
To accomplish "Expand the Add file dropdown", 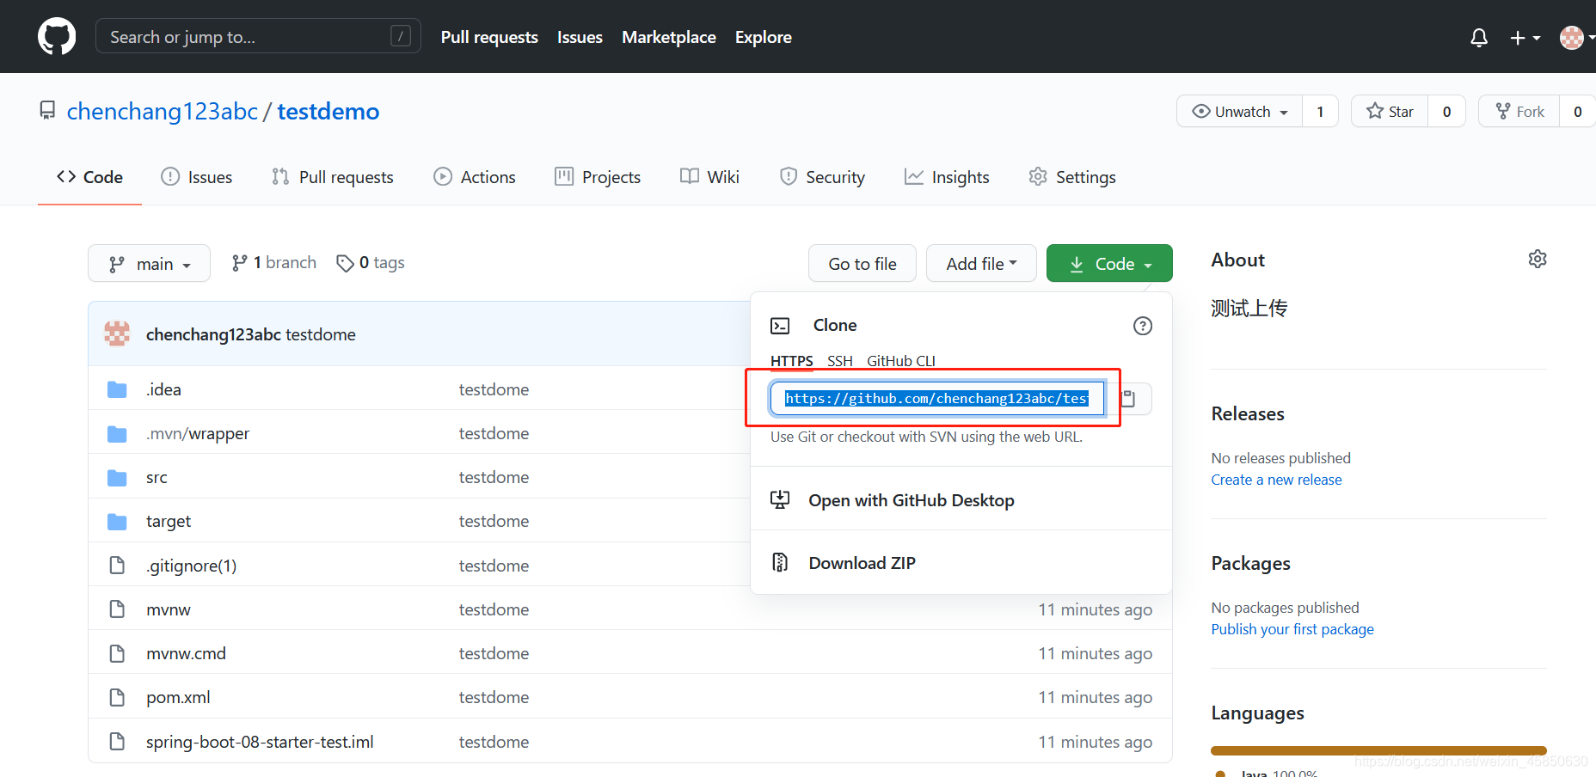I will (981, 264).
